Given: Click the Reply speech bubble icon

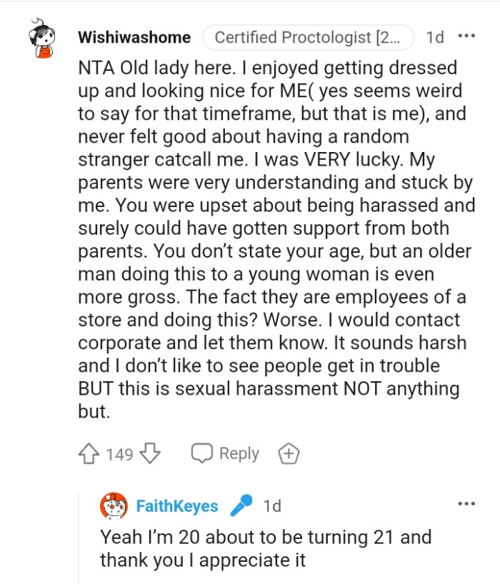Looking at the screenshot, I should pos(202,453).
